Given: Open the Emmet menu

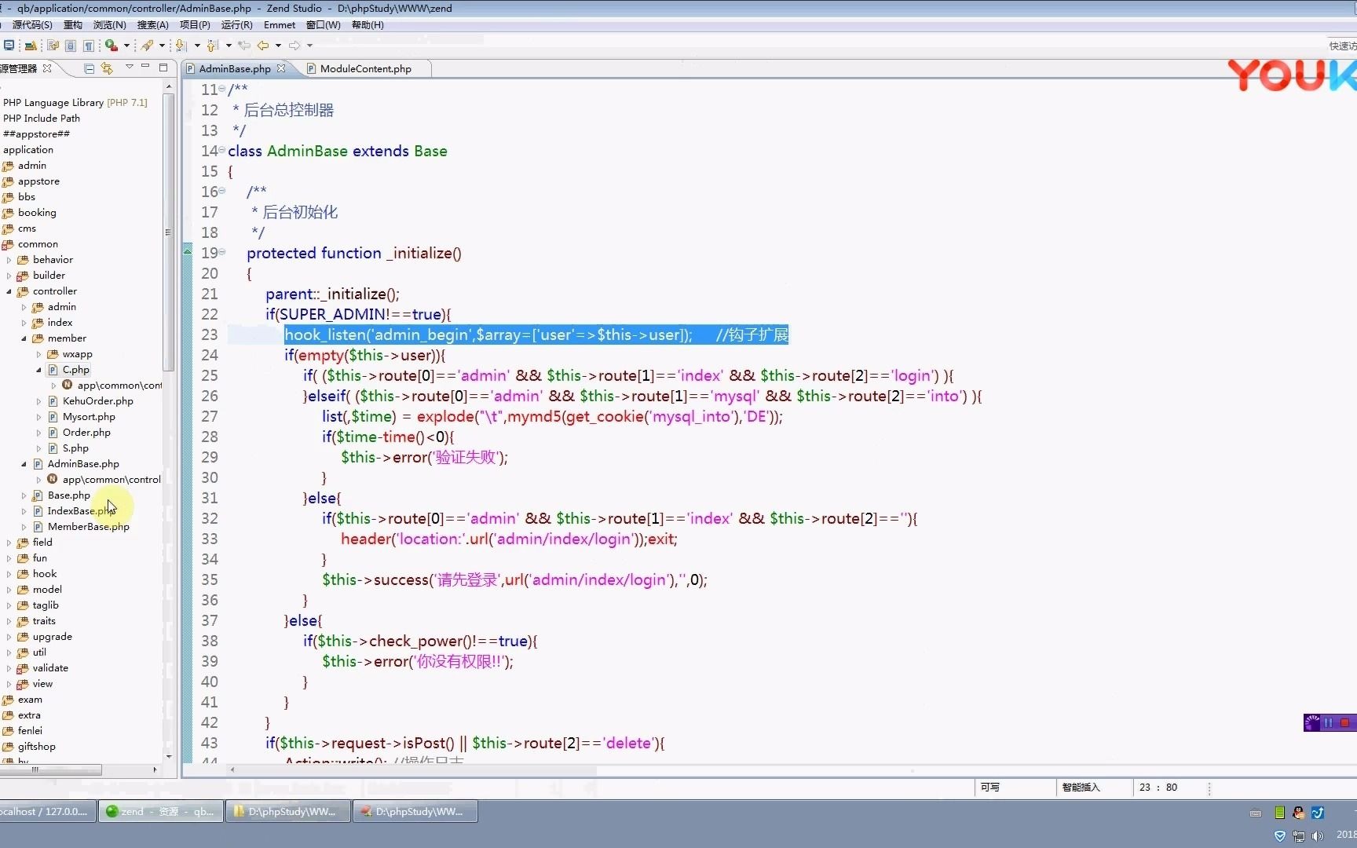Looking at the screenshot, I should [x=280, y=25].
